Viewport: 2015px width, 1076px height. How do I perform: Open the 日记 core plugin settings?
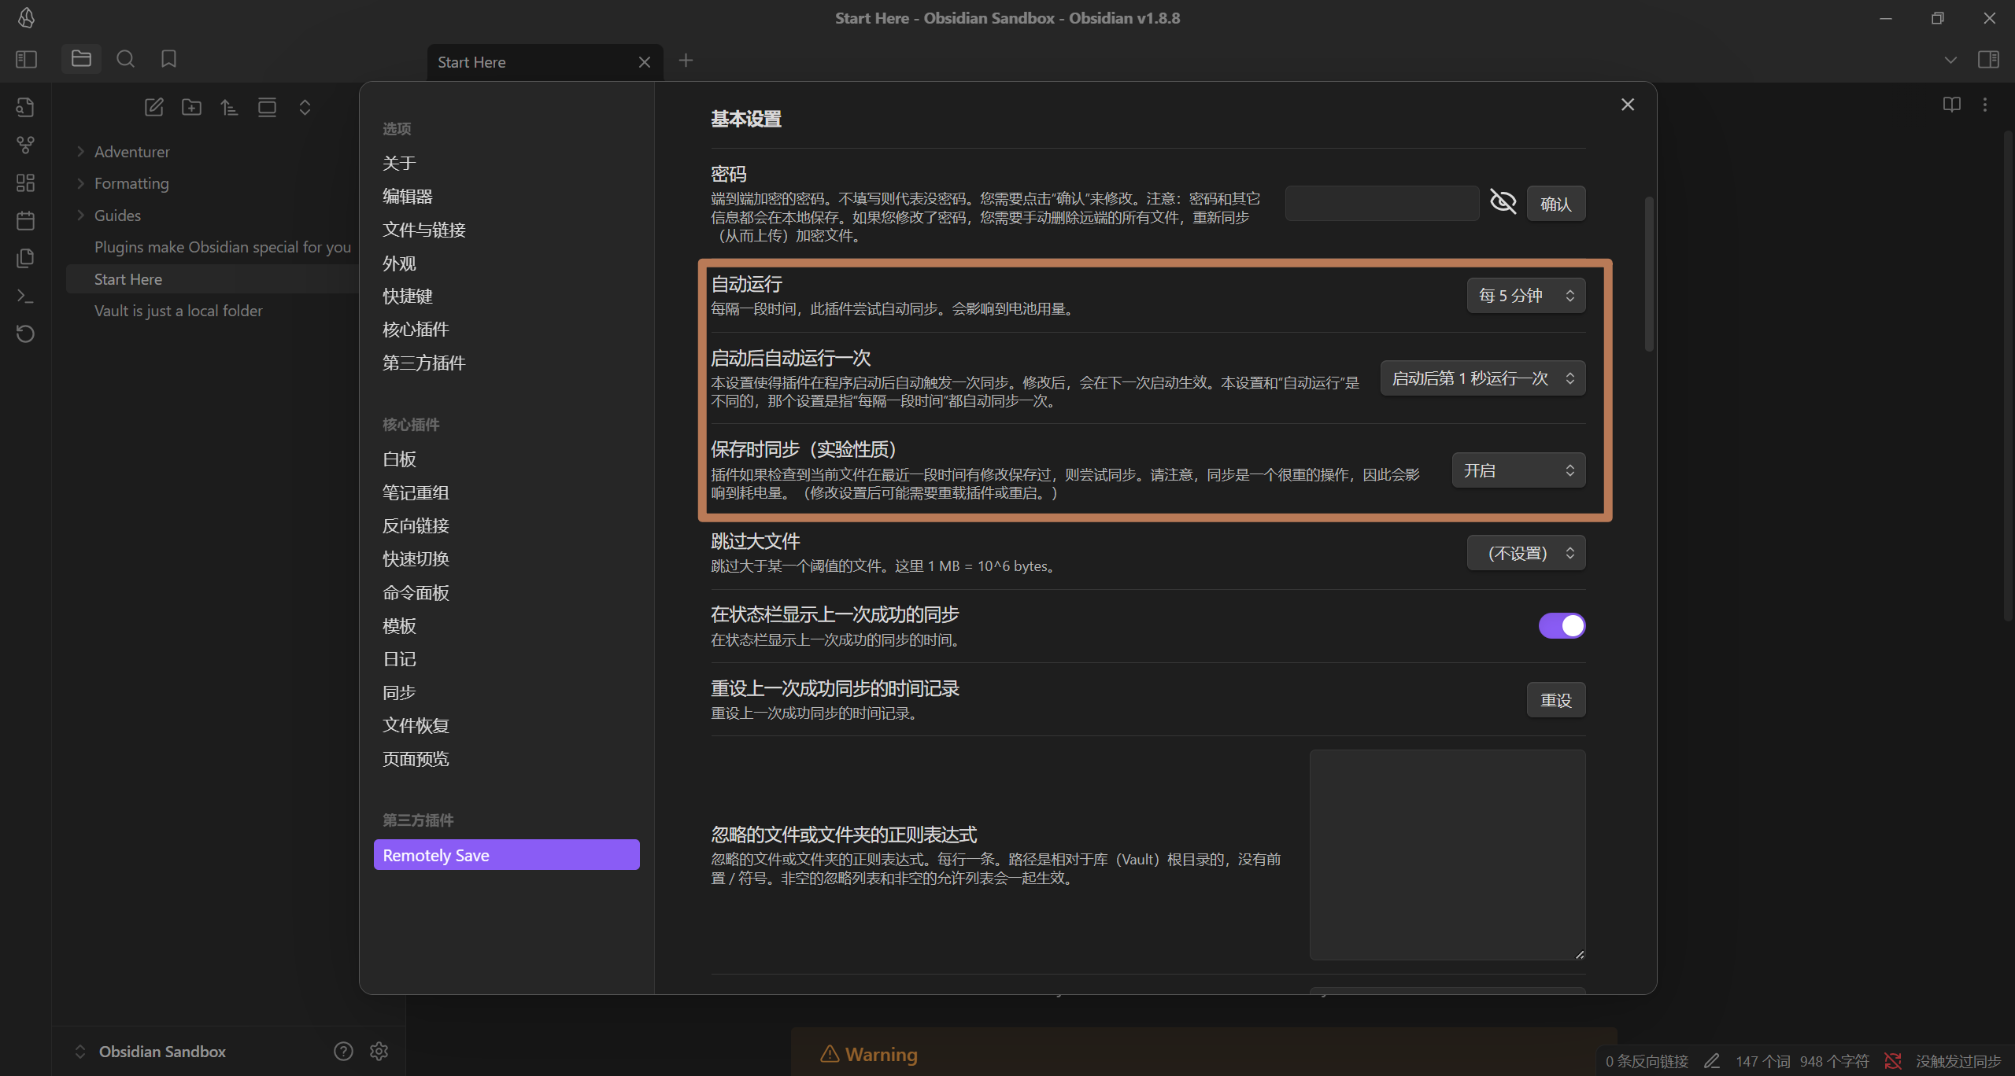click(399, 659)
